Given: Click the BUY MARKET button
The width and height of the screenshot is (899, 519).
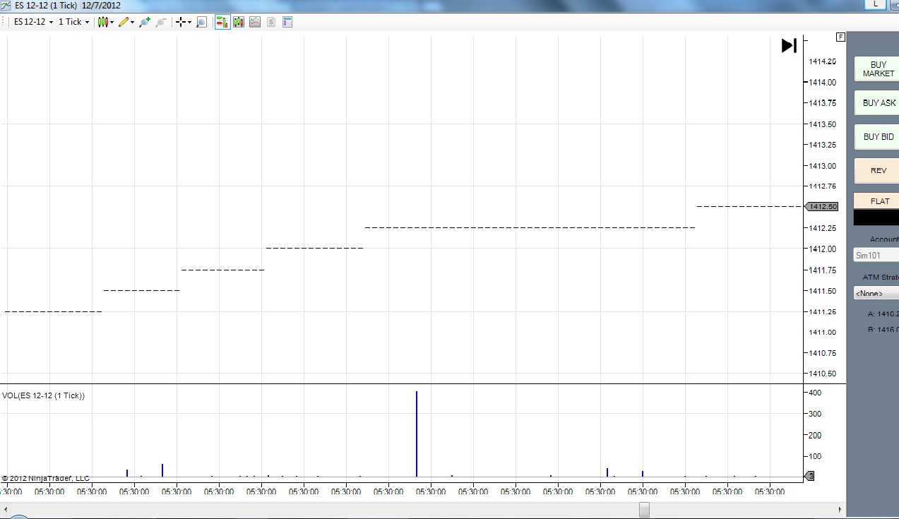Looking at the screenshot, I should [878, 68].
